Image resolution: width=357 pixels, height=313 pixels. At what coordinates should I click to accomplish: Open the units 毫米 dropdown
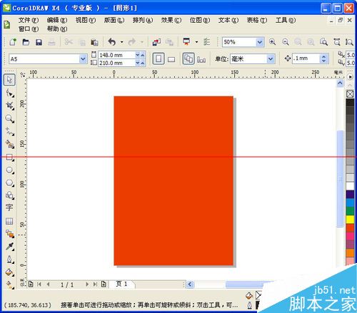(271, 58)
